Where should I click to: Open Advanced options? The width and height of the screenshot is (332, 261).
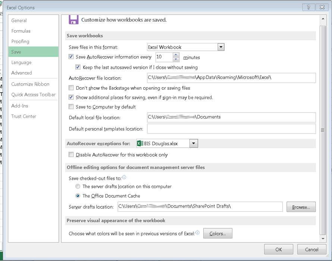34,73
